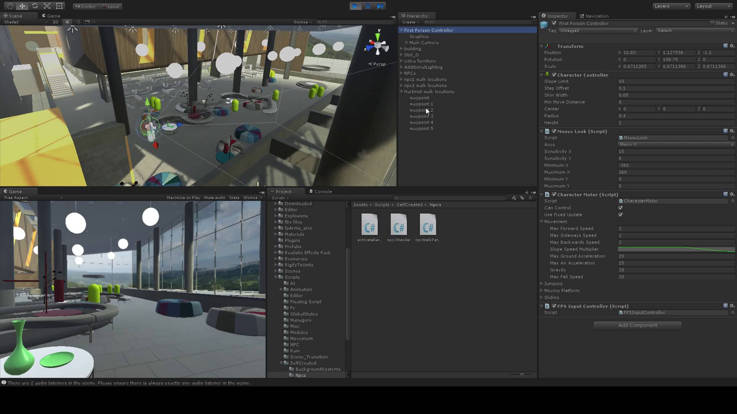Viewport: 737px width, 414px height.
Task: Disable the Use Fixed Update checkbox
Action: [620, 215]
